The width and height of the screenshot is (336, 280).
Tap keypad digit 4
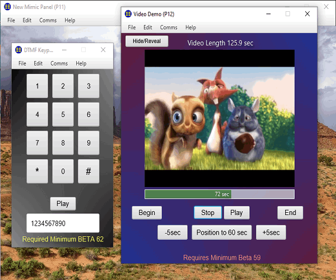(38, 114)
